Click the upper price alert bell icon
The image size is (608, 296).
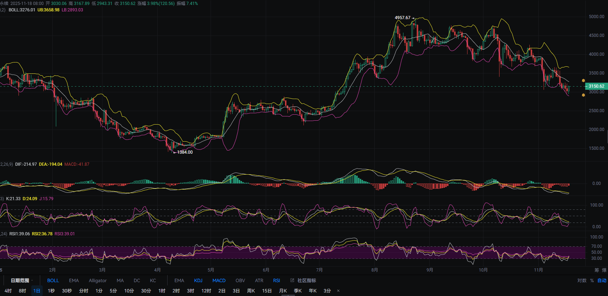pyautogui.click(x=583, y=81)
